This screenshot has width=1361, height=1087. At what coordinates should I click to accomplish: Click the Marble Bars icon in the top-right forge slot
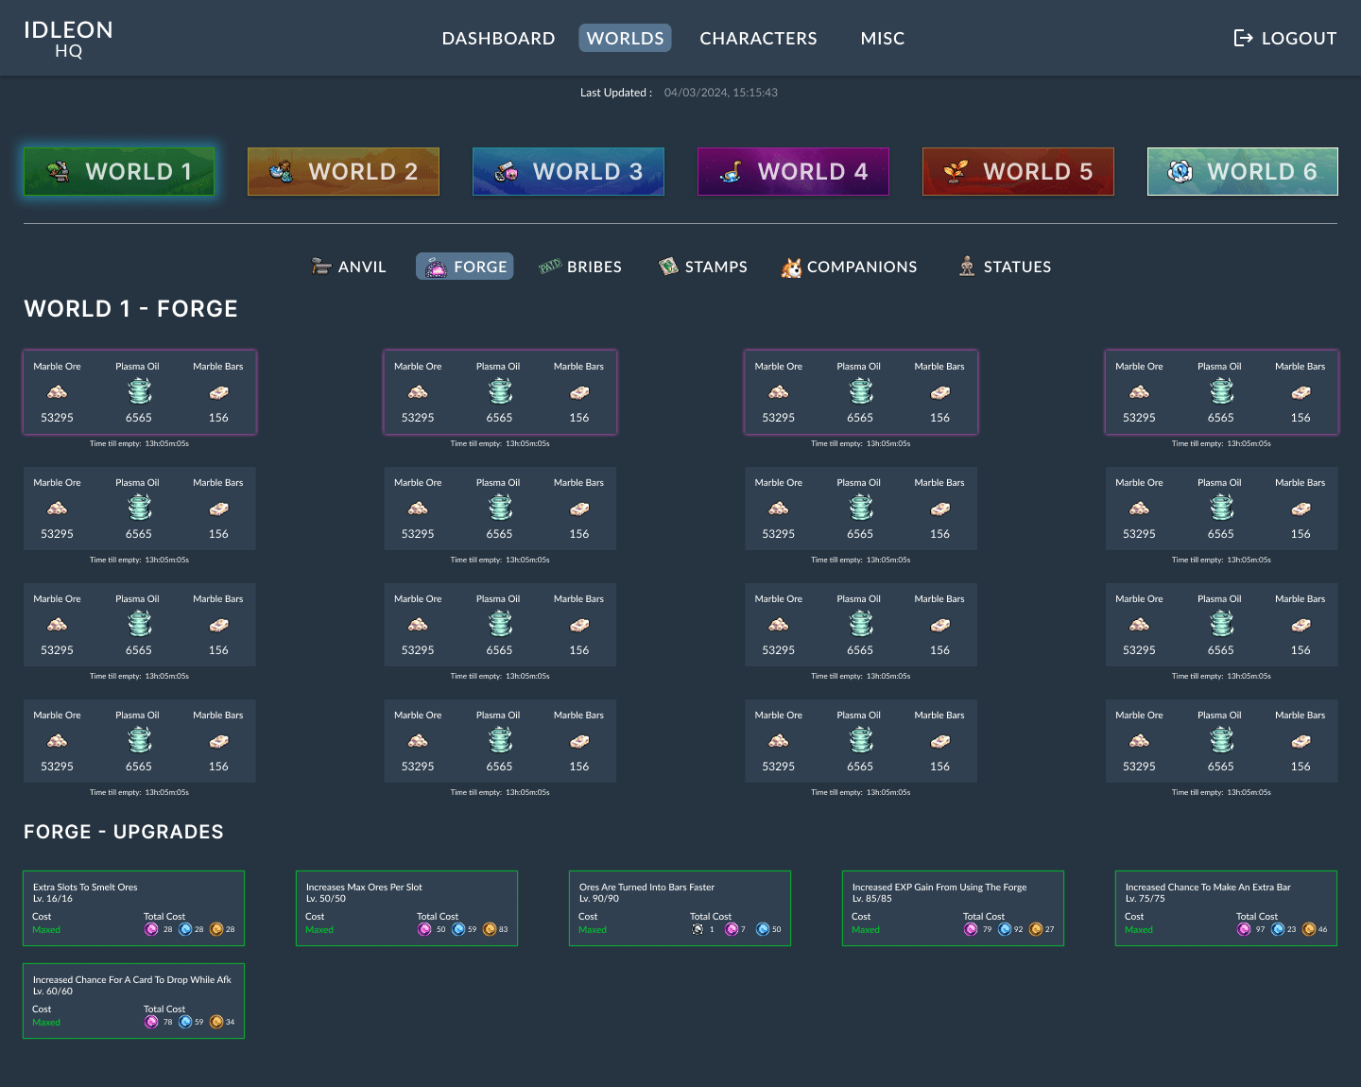click(x=1301, y=391)
